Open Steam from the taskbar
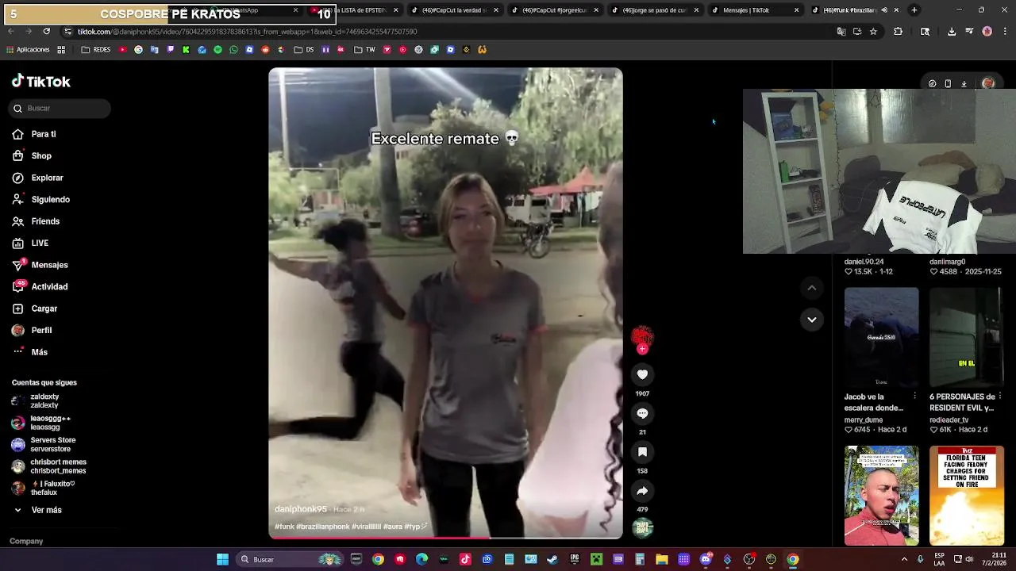The image size is (1016, 571). [x=552, y=559]
